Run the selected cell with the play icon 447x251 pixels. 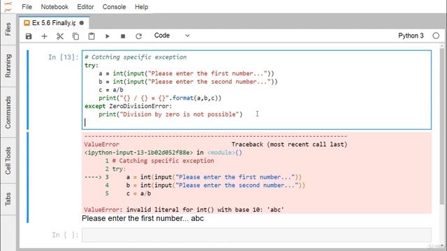(x=107, y=36)
